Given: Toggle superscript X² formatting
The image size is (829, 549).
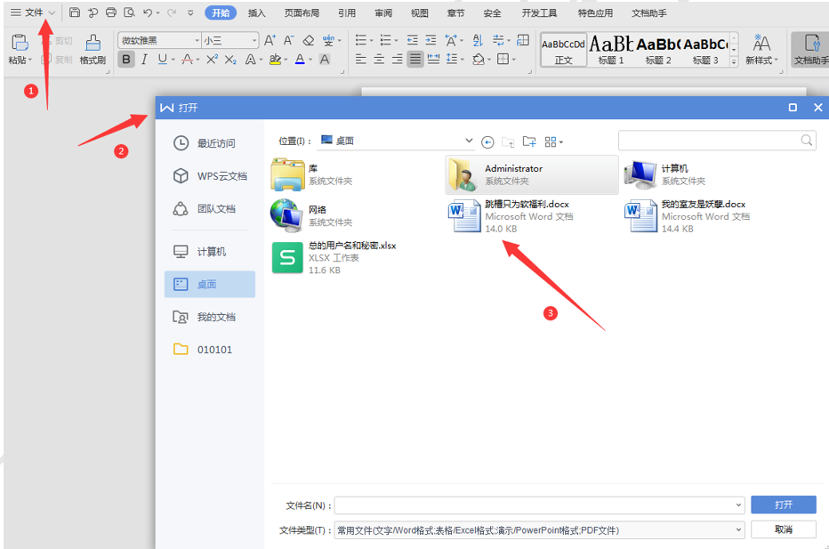Looking at the screenshot, I should (212, 60).
